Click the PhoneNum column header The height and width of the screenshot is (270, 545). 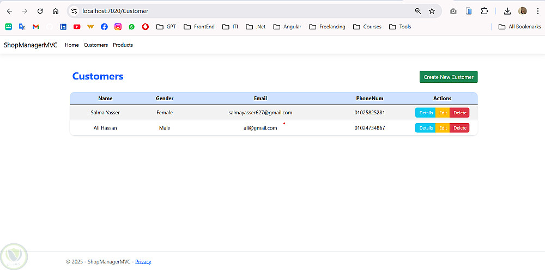pos(370,99)
